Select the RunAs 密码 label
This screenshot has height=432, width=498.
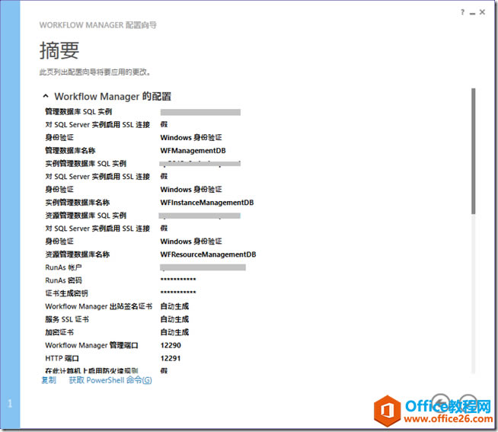tap(63, 280)
